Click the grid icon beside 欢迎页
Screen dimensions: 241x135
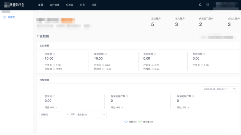[5, 17]
